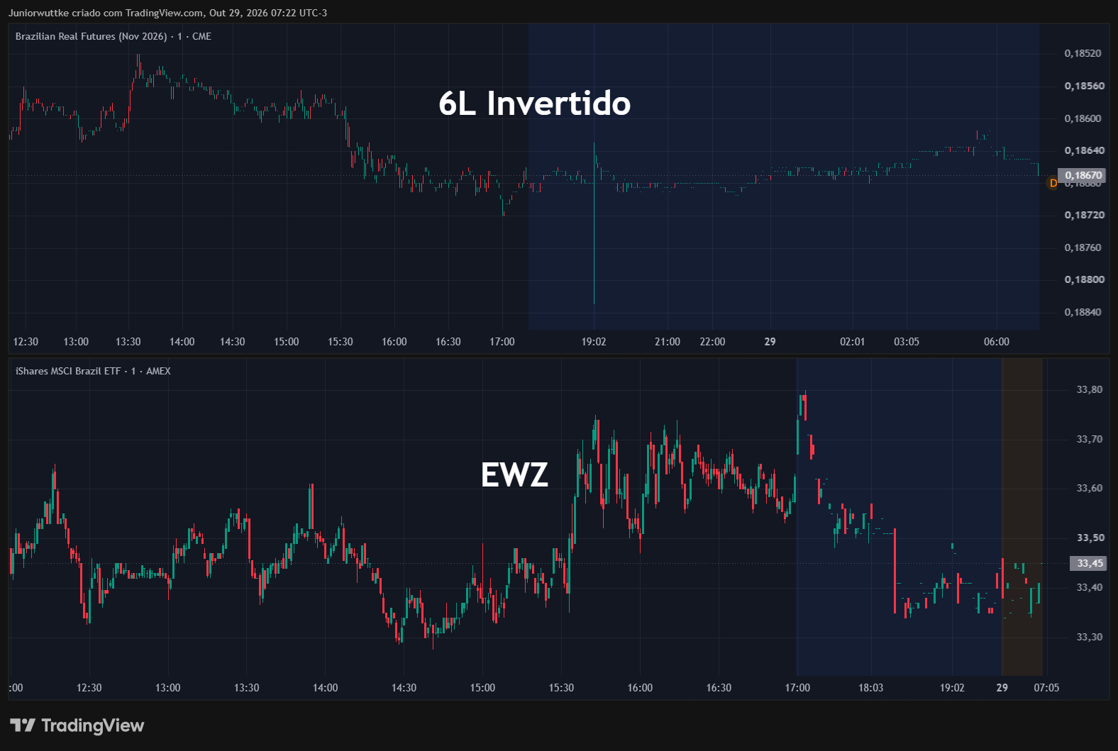Click the 17:00 time label on the EWZ chart
The height and width of the screenshot is (751, 1118).
coord(797,688)
